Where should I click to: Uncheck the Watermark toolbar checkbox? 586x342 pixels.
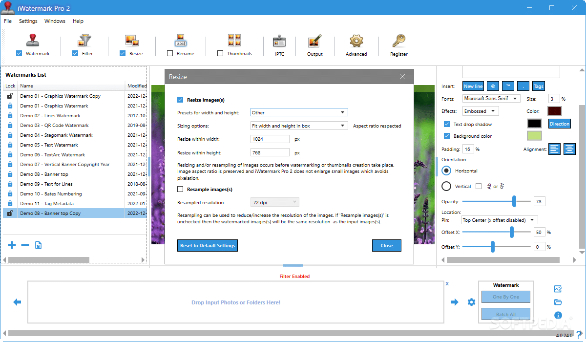19,53
